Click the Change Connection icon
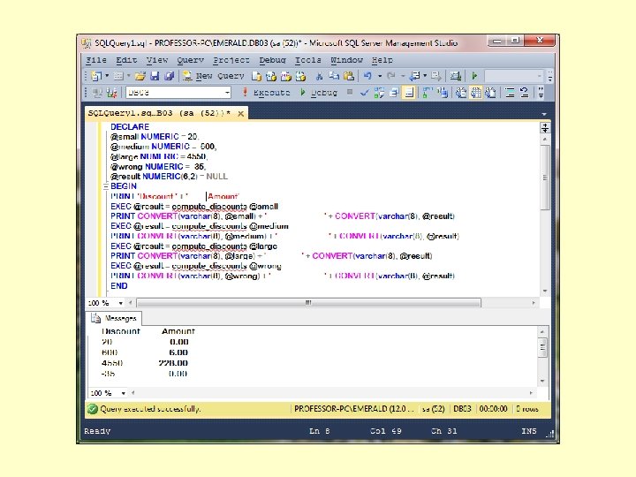 [x=111, y=93]
